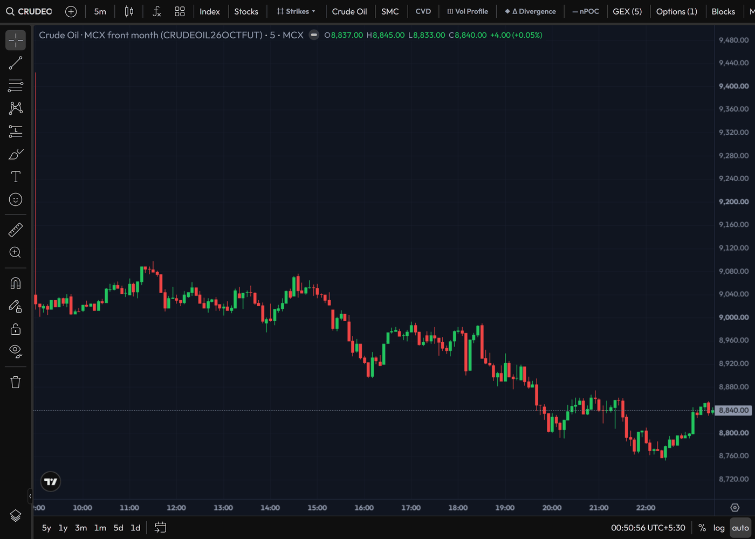The width and height of the screenshot is (755, 539).
Task: Open the emoji icons tool
Action: coord(16,199)
